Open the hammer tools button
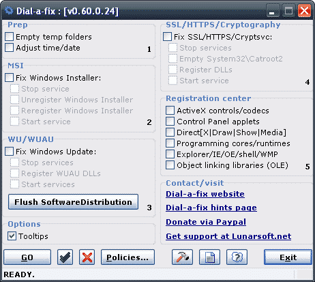Image resolution: width=315 pixels, height=282 pixels. point(182,257)
